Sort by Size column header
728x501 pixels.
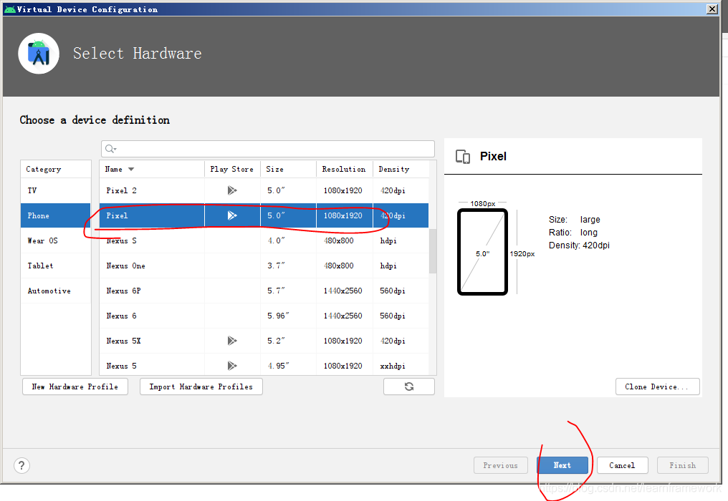pyautogui.click(x=288, y=170)
